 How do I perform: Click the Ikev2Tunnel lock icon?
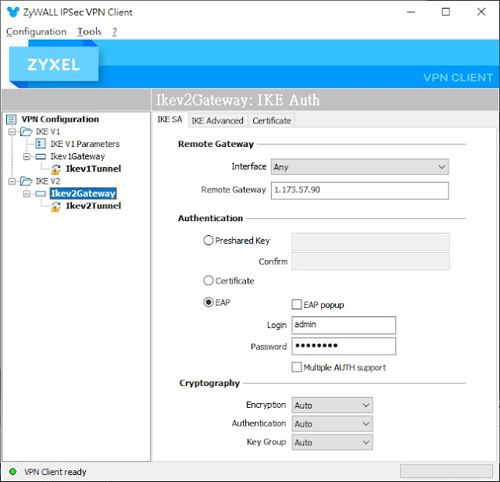click(x=55, y=206)
